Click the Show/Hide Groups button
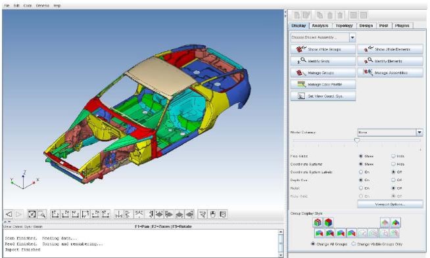Screen dimensions: 430x258 (x=323, y=49)
